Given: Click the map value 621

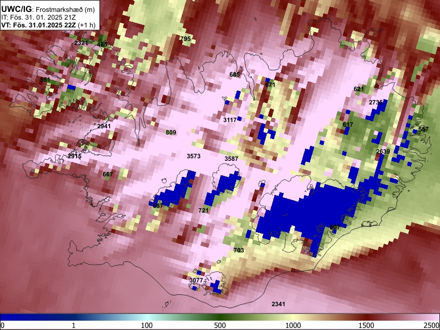Looking at the screenshot, I should [x=359, y=89].
